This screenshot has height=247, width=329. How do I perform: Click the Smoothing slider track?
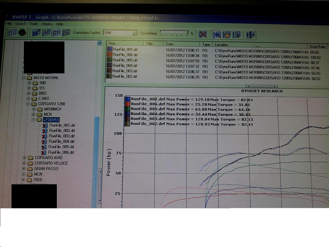point(173,33)
